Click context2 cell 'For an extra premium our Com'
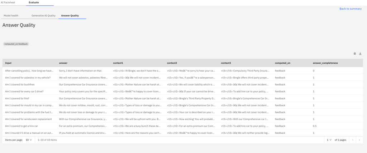This screenshot has height=153, width=367. pos(191,126)
